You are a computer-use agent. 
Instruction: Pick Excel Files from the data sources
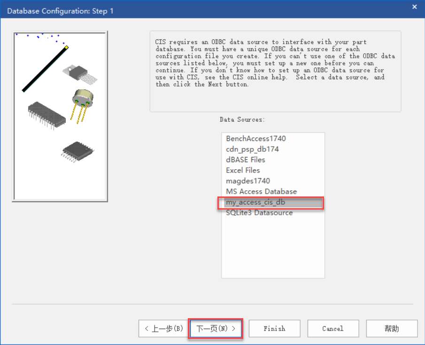coord(243,170)
